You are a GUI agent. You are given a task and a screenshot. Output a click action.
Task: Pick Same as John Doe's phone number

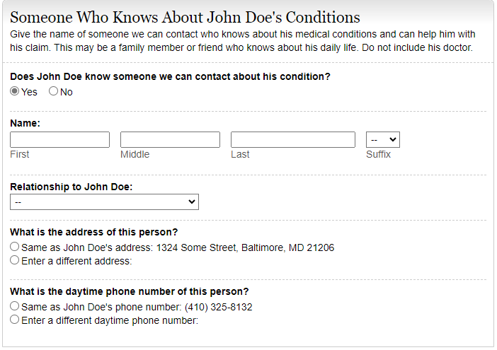(15, 307)
